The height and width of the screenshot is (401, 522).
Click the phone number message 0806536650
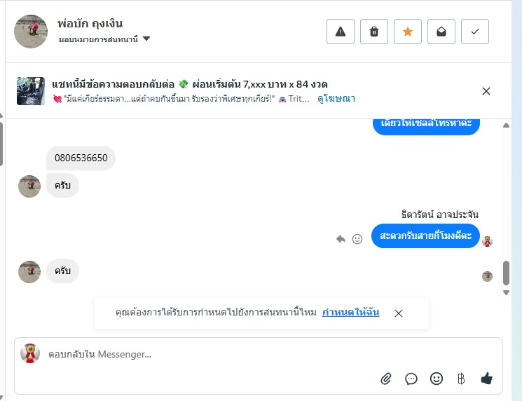point(81,158)
